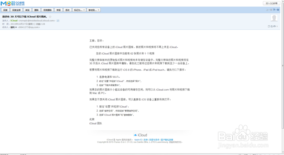Delete the email with 删除 button
The image size is (284, 155).
click(x=36, y=10)
